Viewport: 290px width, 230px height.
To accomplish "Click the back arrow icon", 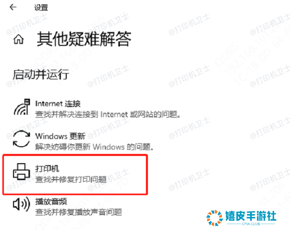I will point(13,7).
